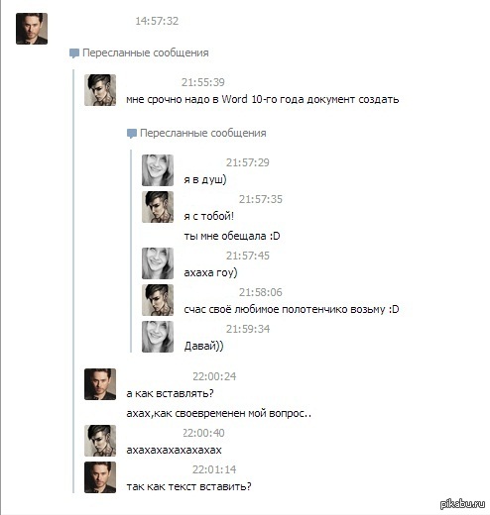Select message так как текст вставить?

click(188, 486)
